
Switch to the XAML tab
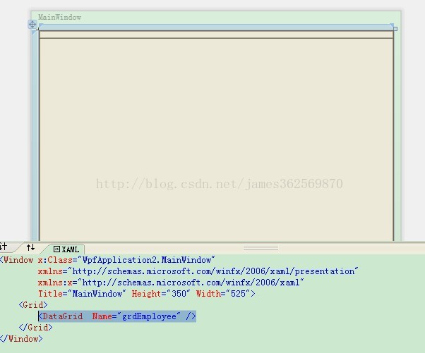coord(66,249)
